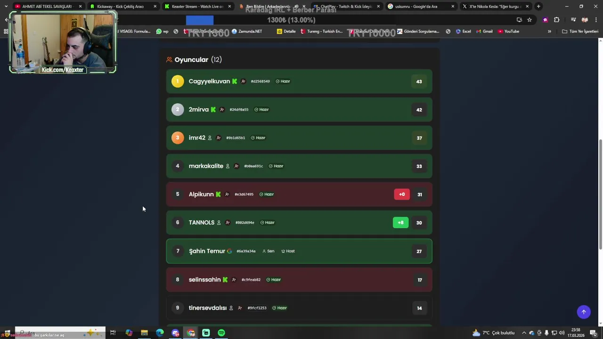The height and width of the screenshot is (339, 603).
Task: Expand hidden bookmarks with the chevron
Action: click(549, 32)
